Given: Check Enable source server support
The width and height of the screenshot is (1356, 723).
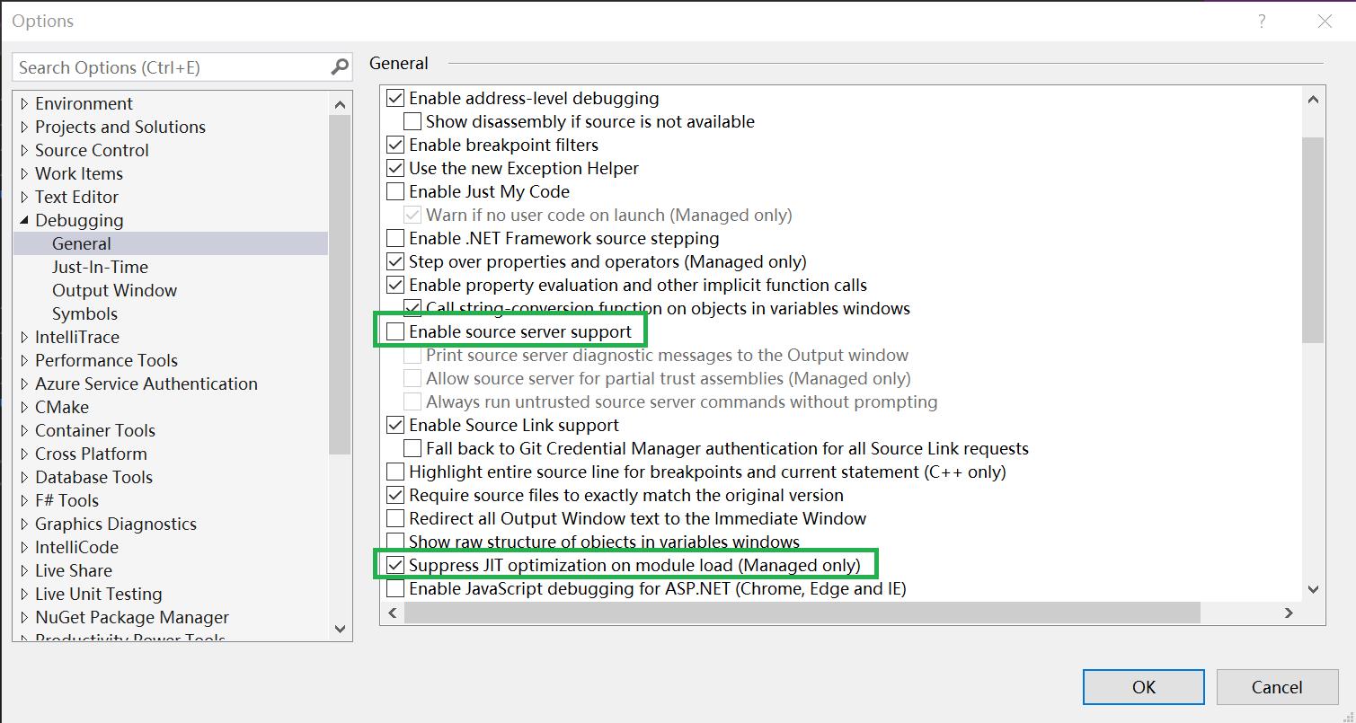Looking at the screenshot, I should tap(395, 331).
